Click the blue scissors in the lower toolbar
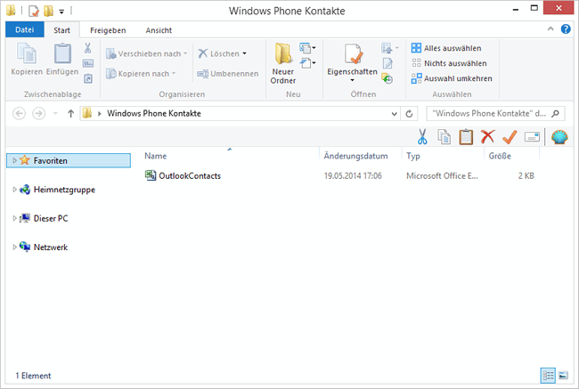This screenshot has height=389, width=579. pos(422,136)
